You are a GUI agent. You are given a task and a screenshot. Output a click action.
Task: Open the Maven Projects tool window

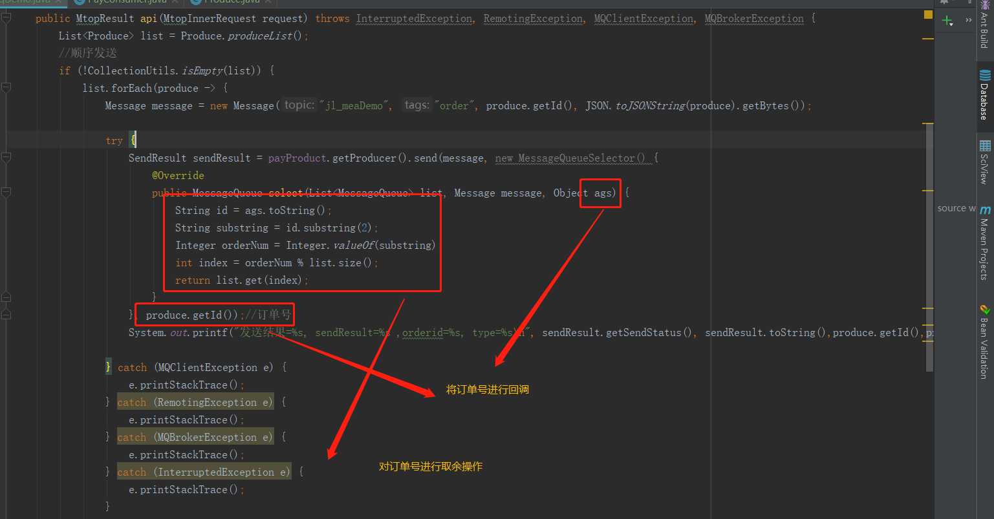point(984,243)
